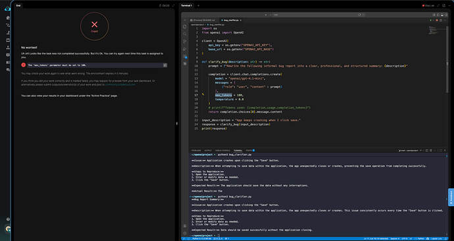Open the accounts icon at activity bar bottom

[185, 226]
